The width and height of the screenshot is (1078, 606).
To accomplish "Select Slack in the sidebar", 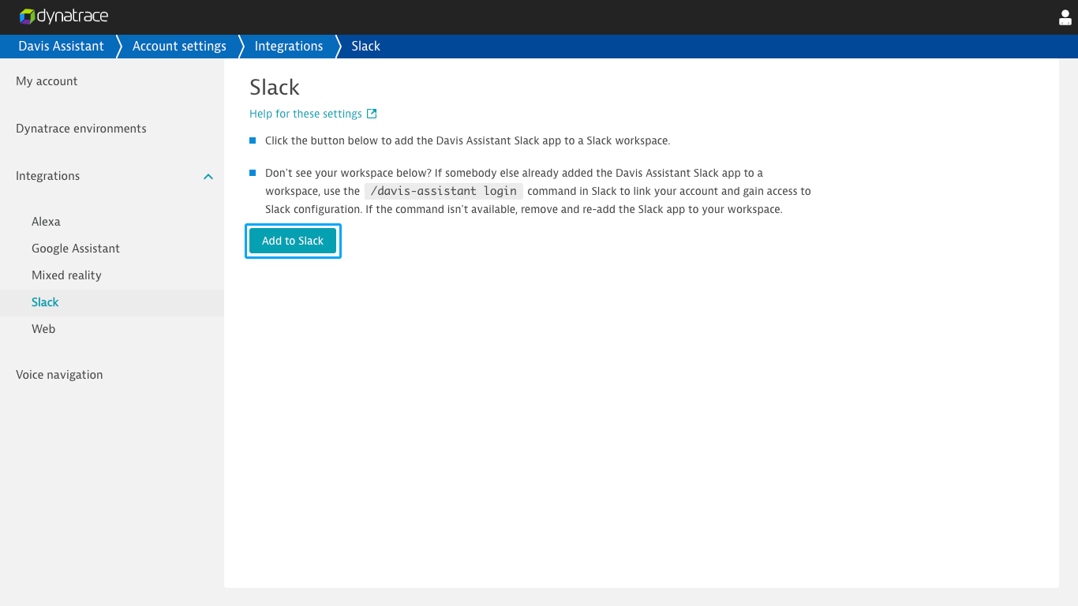I will (112, 302).
